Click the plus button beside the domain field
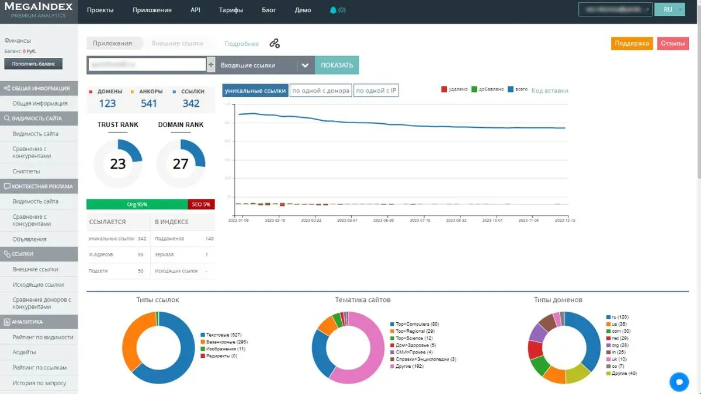The width and height of the screenshot is (701, 394). tap(211, 65)
